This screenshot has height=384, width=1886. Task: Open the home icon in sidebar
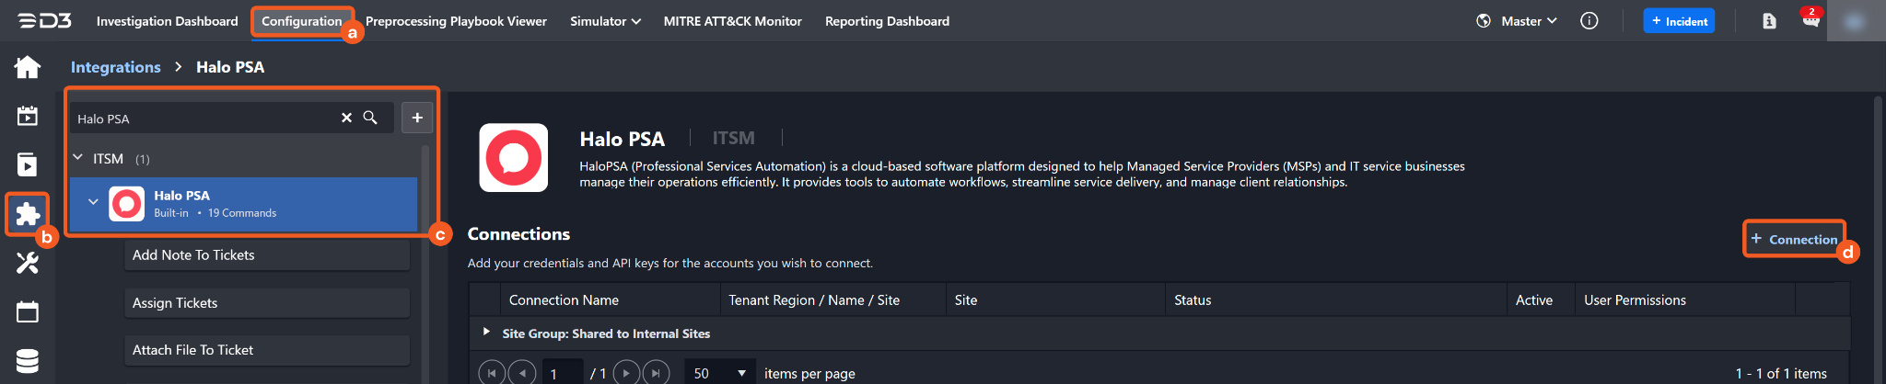28,67
